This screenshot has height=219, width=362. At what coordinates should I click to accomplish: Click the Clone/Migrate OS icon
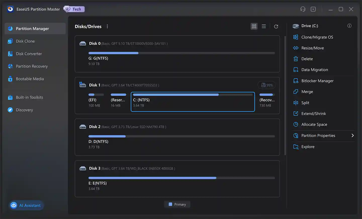coord(296,37)
